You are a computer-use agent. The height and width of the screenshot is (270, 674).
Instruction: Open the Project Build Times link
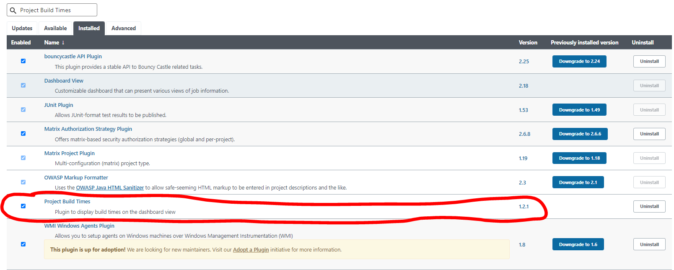(67, 201)
